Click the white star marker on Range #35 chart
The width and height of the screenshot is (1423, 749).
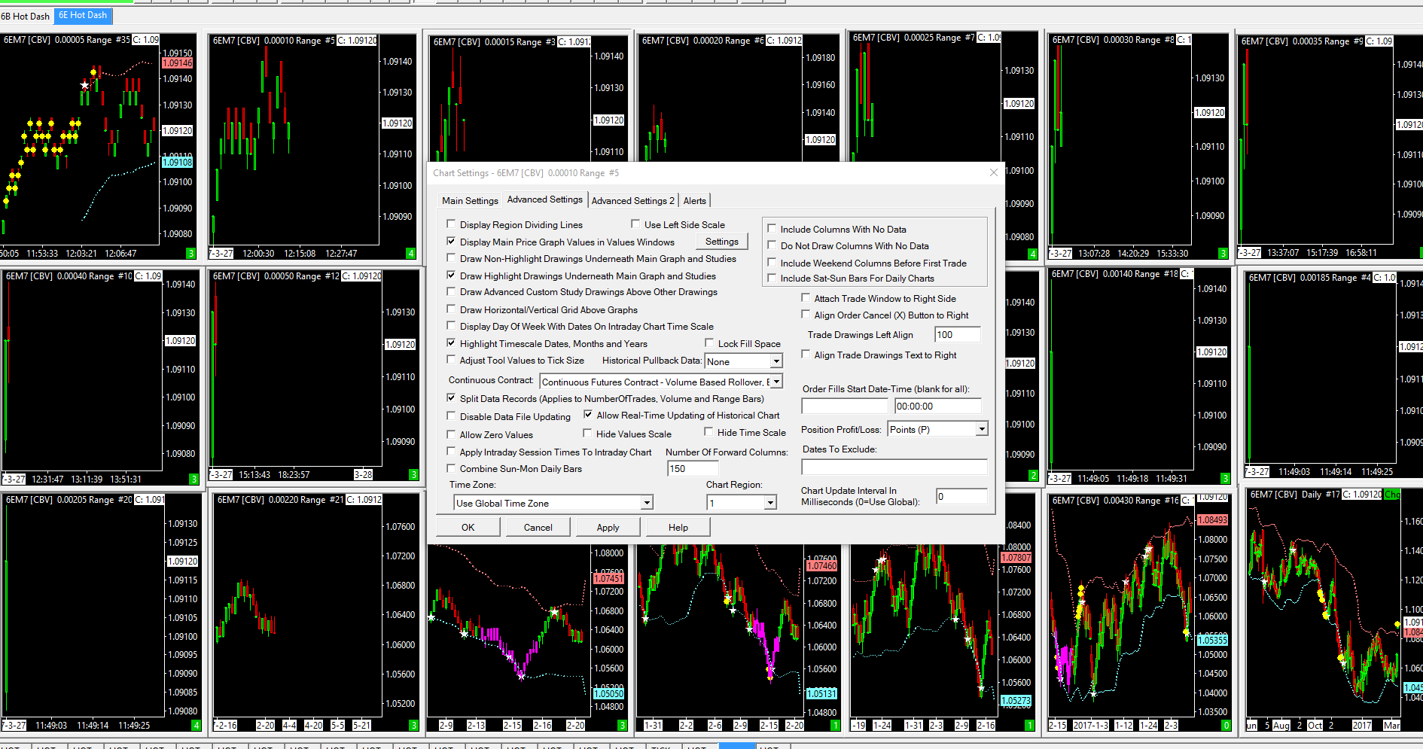point(85,85)
